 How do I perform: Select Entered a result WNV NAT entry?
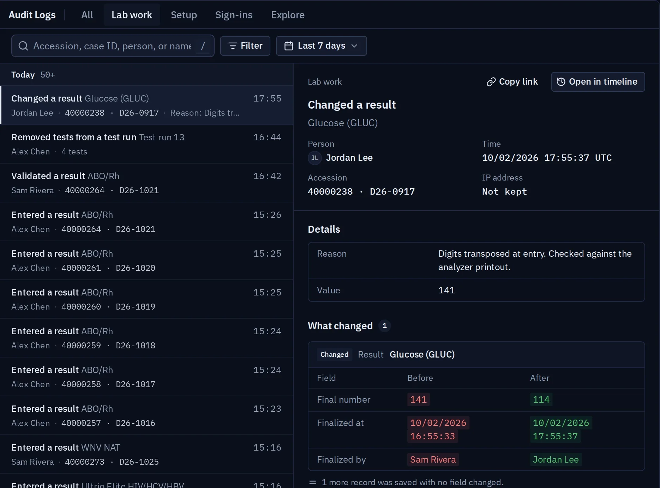[x=147, y=454]
